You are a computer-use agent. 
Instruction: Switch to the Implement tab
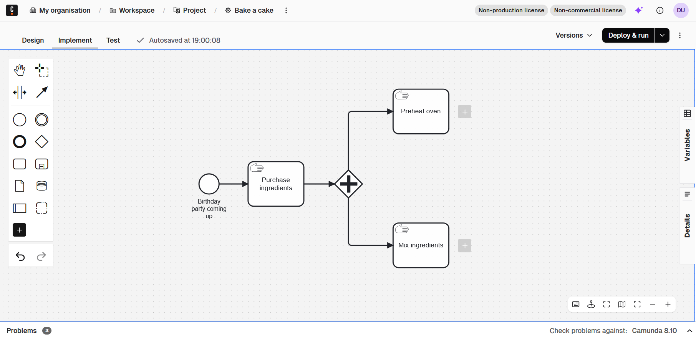(75, 40)
